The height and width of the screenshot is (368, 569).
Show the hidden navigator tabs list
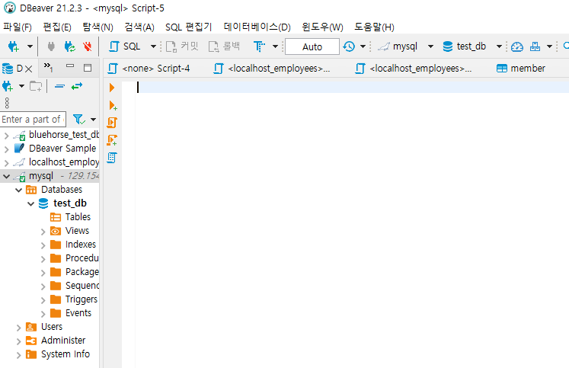tap(48, 67)
